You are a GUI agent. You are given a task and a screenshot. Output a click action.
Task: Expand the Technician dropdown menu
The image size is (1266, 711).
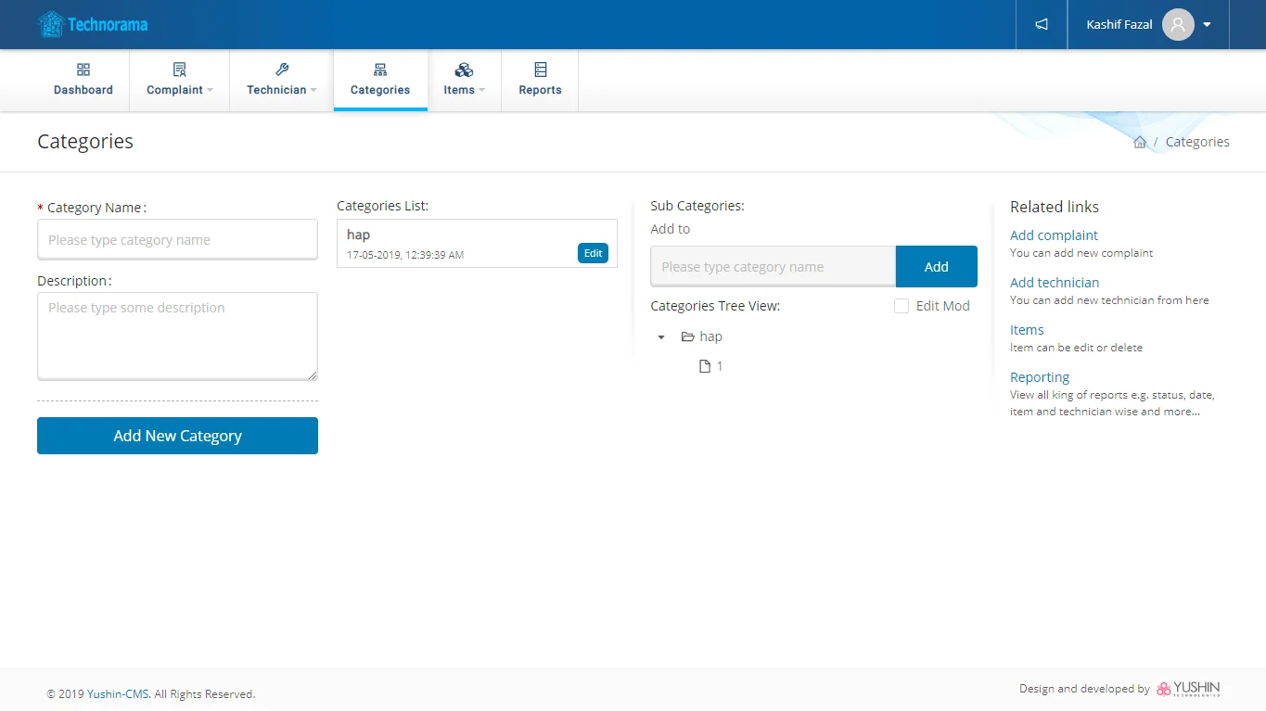(281, 81)
